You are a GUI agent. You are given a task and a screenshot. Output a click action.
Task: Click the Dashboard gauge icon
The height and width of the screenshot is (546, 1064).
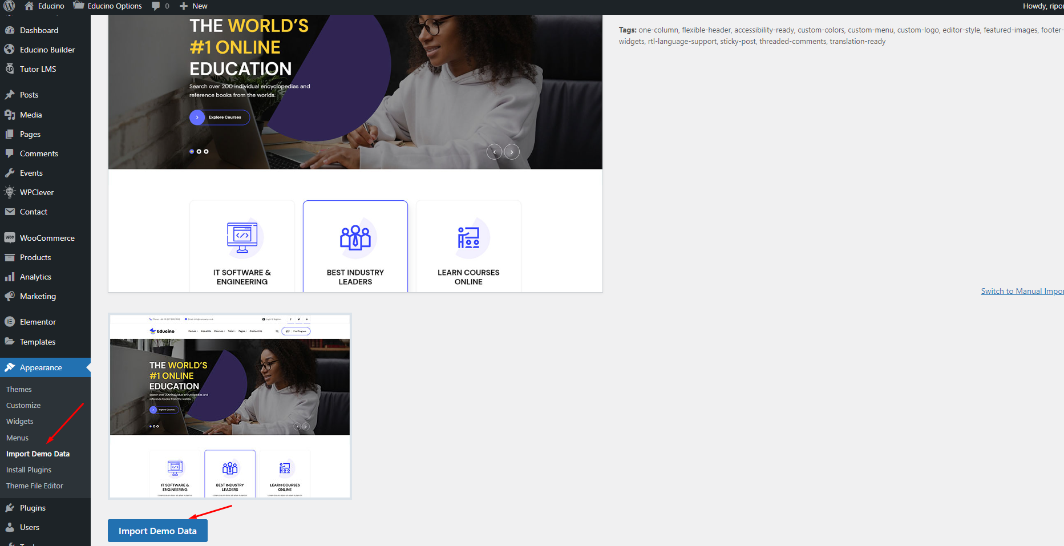pyautogui.click(x=10, y=30)
